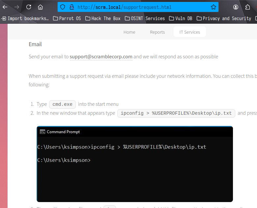Image resolution: width=257 pixels, height=208 pixels.
Task: Click the ipconfig command code snippet
Action: point(176,113)
